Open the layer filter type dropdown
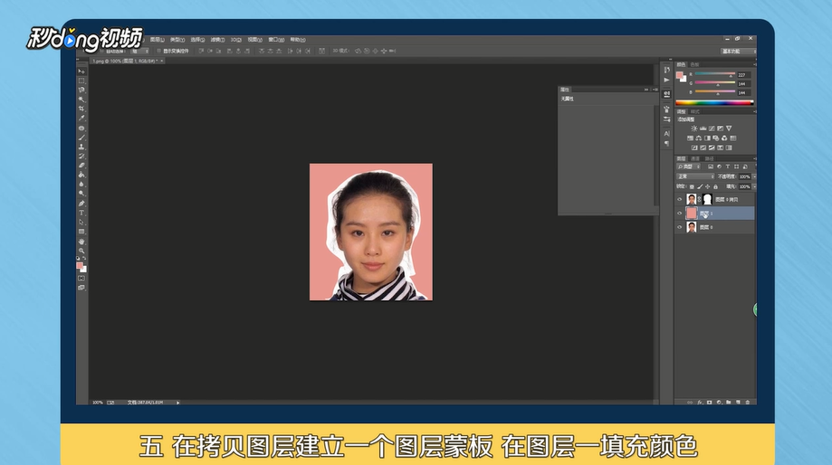Viewport: 832px width, 465px height. coord(688,166)
